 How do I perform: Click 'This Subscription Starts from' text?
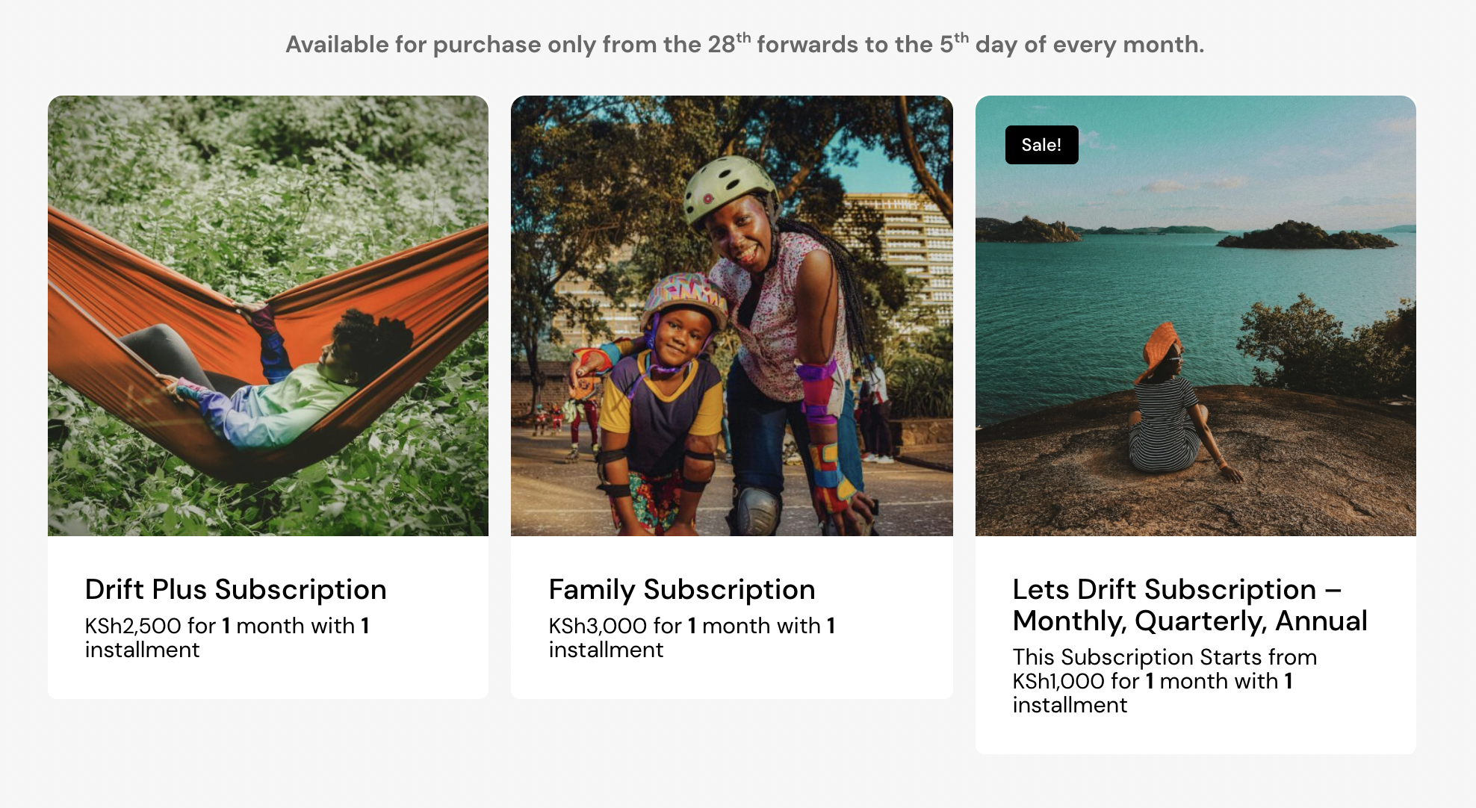click(1165, 657)
